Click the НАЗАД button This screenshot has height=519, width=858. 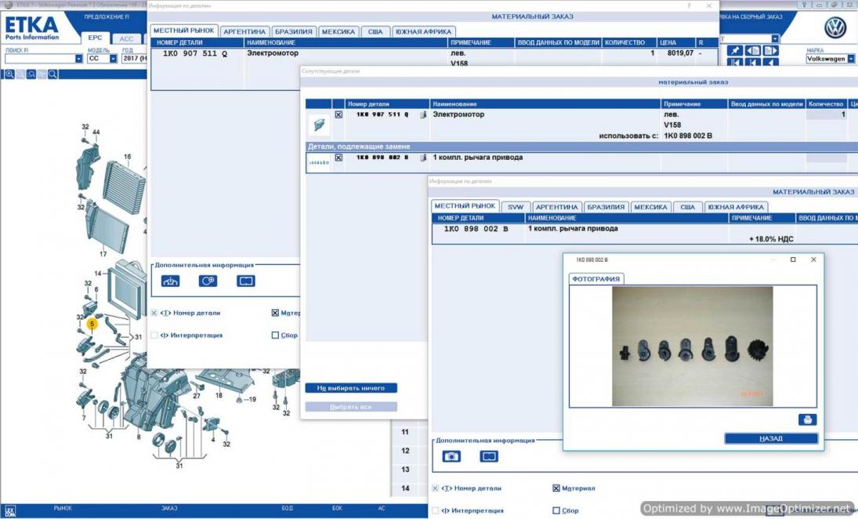(x=771, y=438)
